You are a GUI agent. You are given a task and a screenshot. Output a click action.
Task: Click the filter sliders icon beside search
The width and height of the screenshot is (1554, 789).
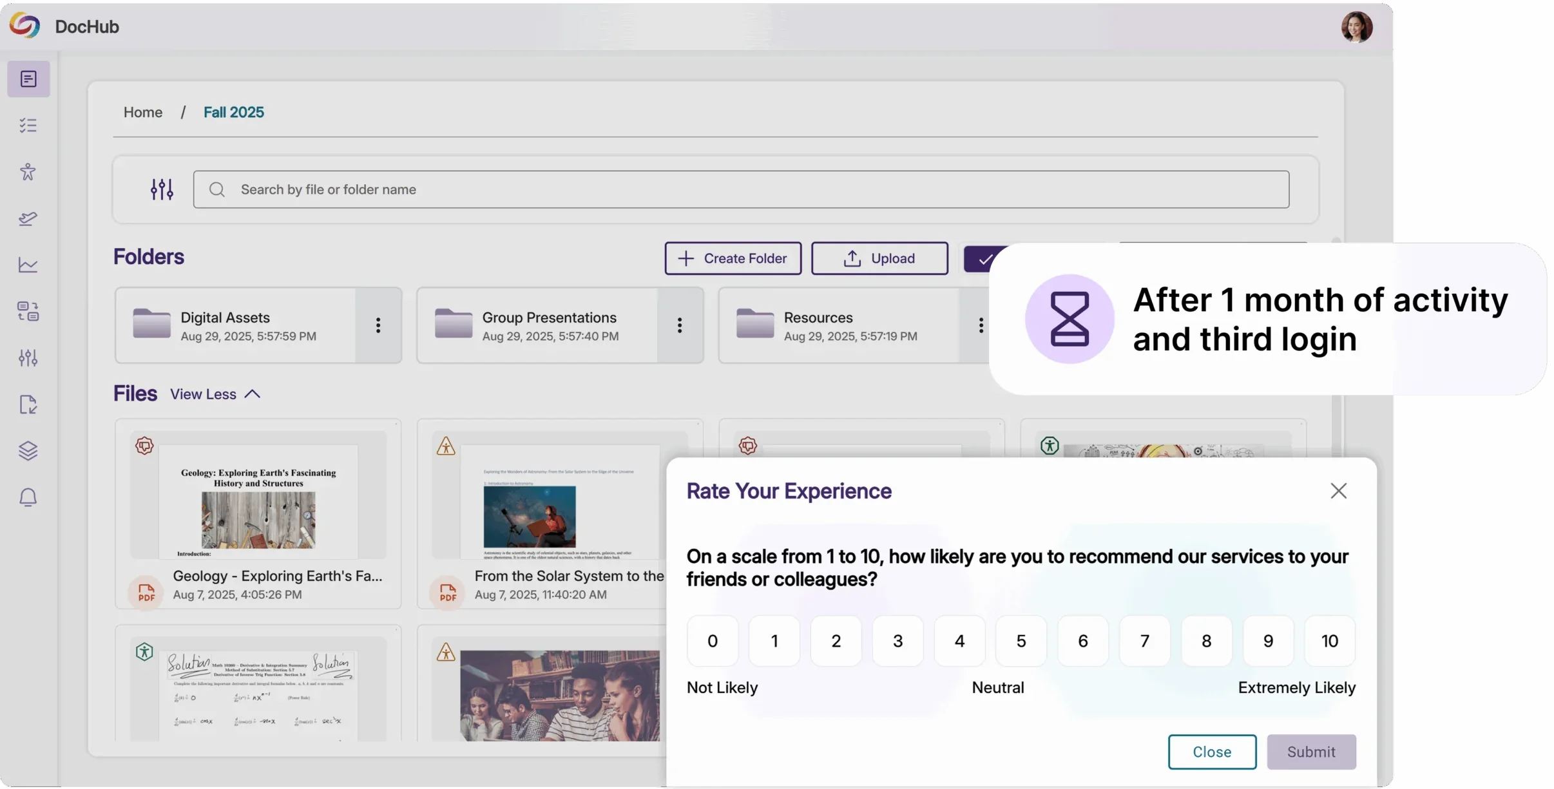pyautogui.click(x=162, y=189)
